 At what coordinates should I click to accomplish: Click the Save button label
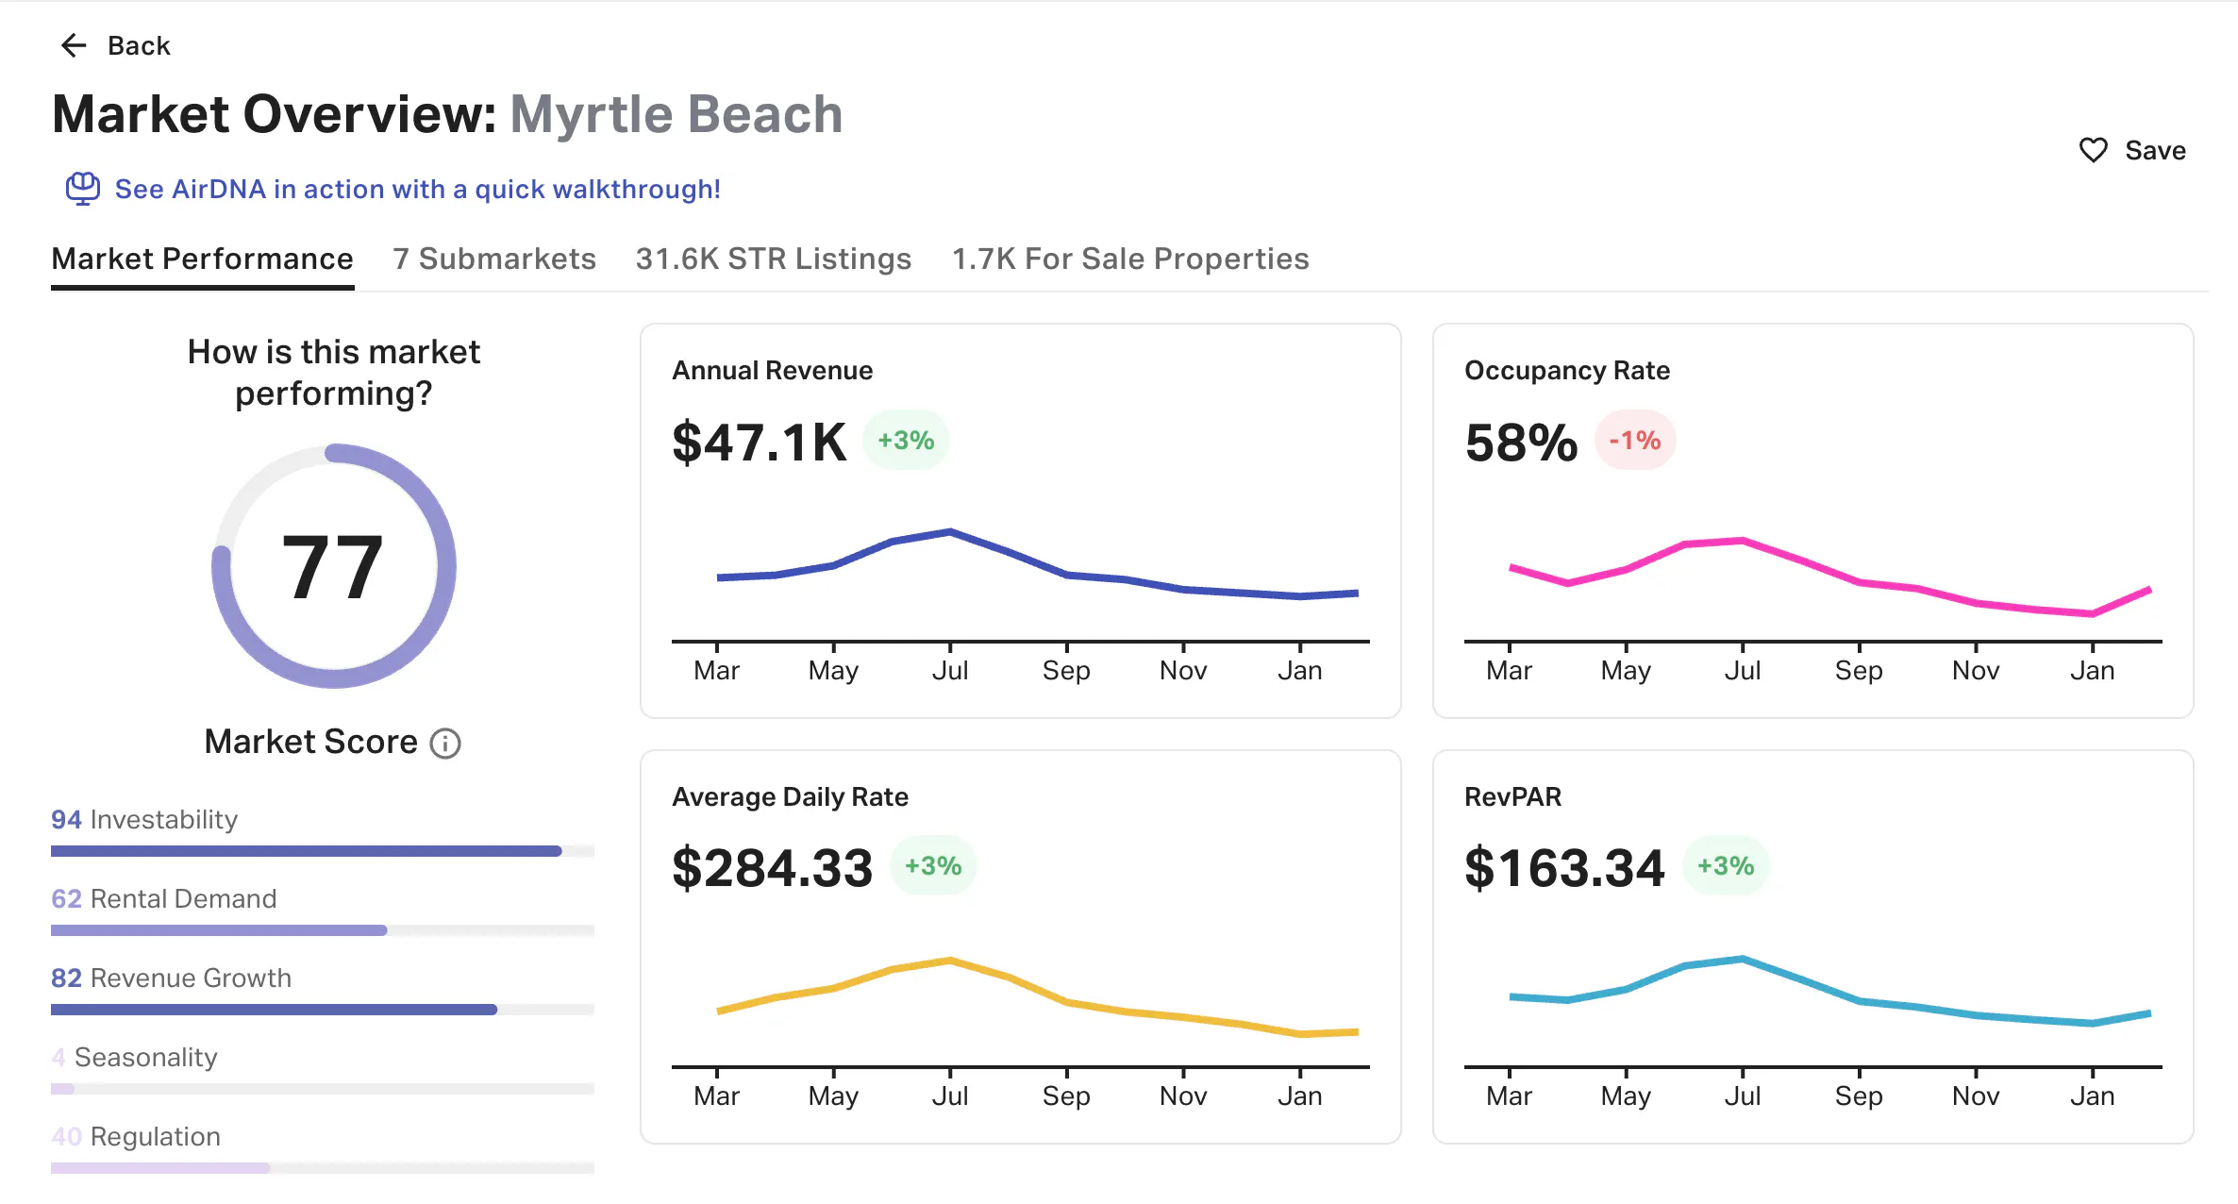tap(2155, 150)
